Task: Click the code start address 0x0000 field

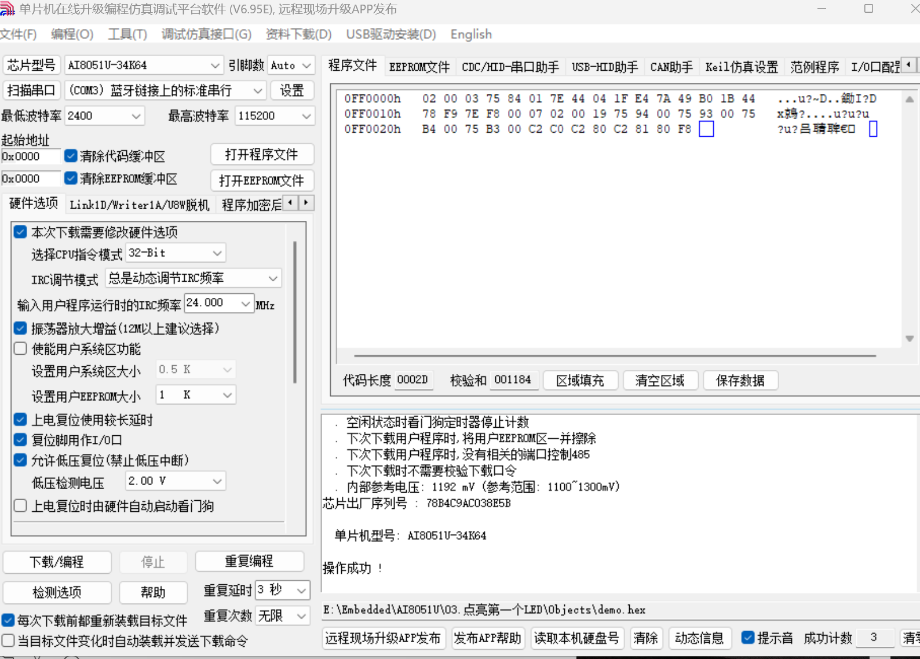Action: click(31, 156)
